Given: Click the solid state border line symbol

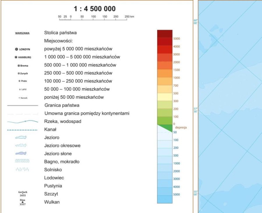Looking at the screenshot, I should (x=23, y=105).
